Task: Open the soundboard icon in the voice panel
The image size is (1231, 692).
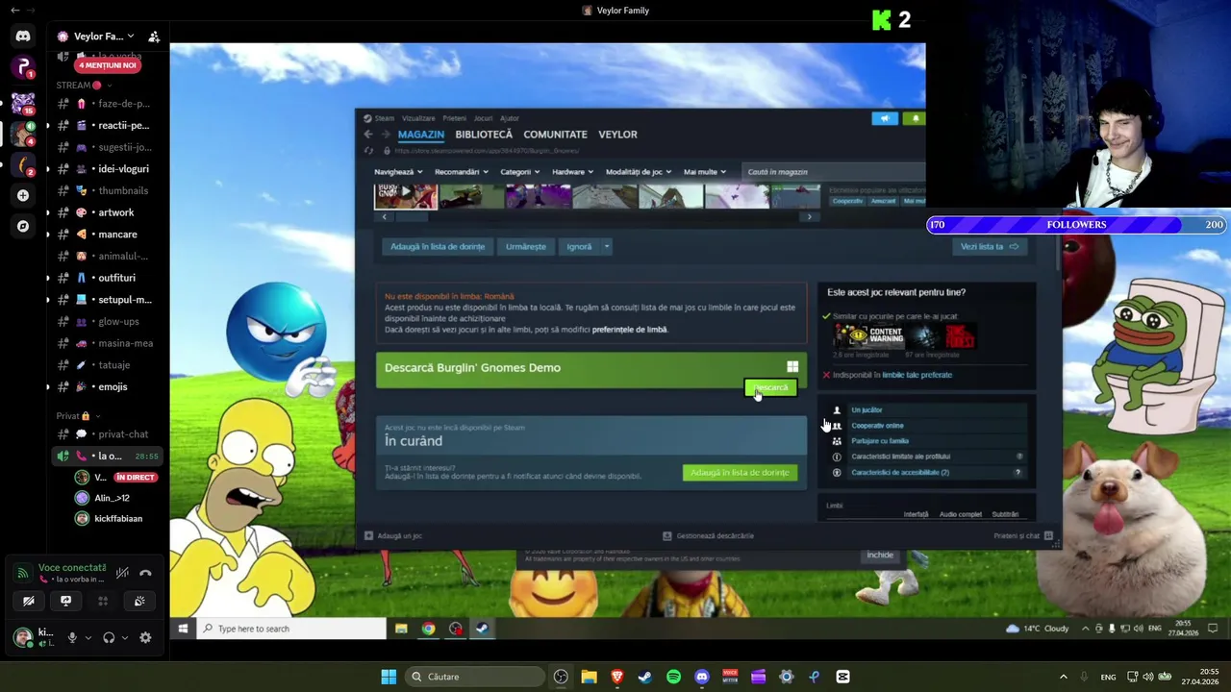Action: (x=139, y=601)
